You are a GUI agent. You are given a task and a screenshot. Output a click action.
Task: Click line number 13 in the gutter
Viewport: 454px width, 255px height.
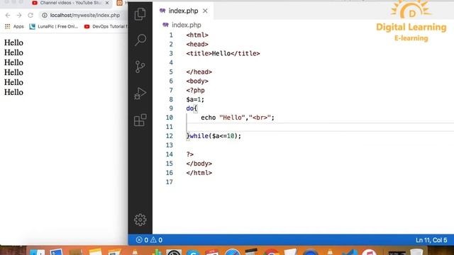coord(170,145)
